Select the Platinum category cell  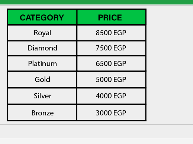(x=42, y=63)
